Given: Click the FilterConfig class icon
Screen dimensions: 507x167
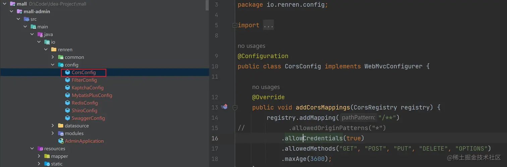Looking at the screenshot, I should 67,80.
